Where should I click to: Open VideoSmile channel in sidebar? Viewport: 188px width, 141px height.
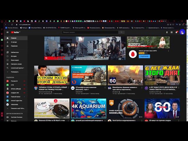point(16,105)
